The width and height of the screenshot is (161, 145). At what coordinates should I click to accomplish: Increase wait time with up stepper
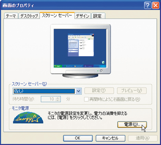pos(58,98)
